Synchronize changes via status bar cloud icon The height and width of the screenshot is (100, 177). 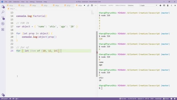click(x=10, y=99)
